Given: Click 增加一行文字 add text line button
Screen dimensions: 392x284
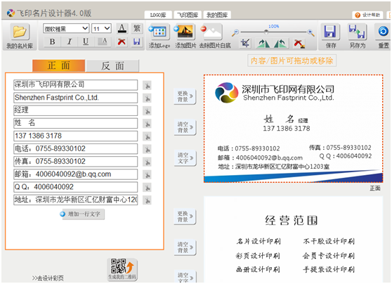Looking at the screenshot, I should click(x=82, y=214).
